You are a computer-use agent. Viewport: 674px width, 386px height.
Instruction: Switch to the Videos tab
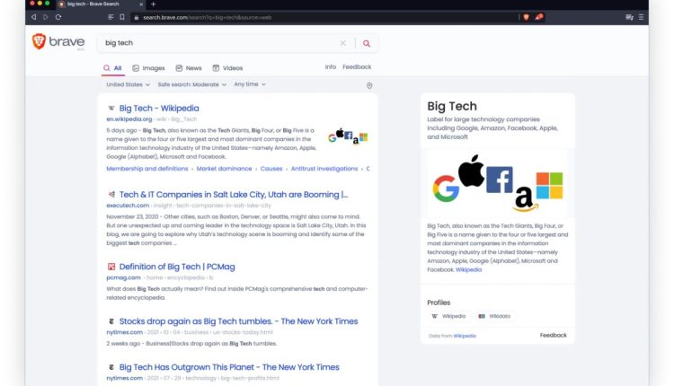[228, 68]
